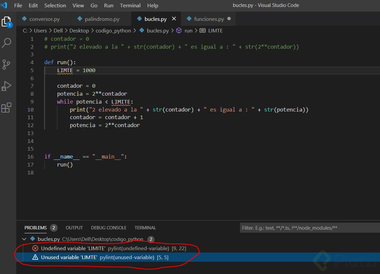
Task: Click breadcrumb segment 'C:'
Action: (x=25, y=30)
